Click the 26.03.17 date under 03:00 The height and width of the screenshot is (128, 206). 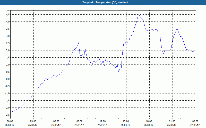[33, 125]
